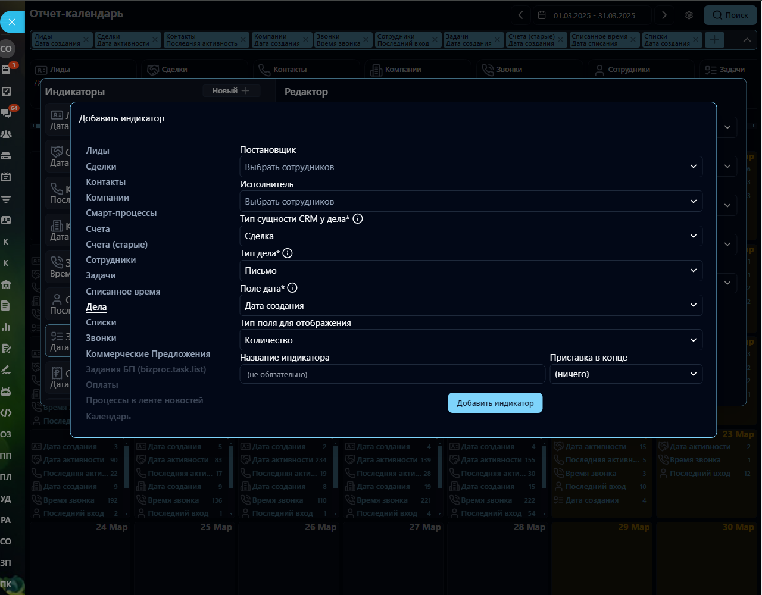The height and width of the screenshot is (595, 762).
Task: Go to previous month arrow
Action: pos(520,15)
